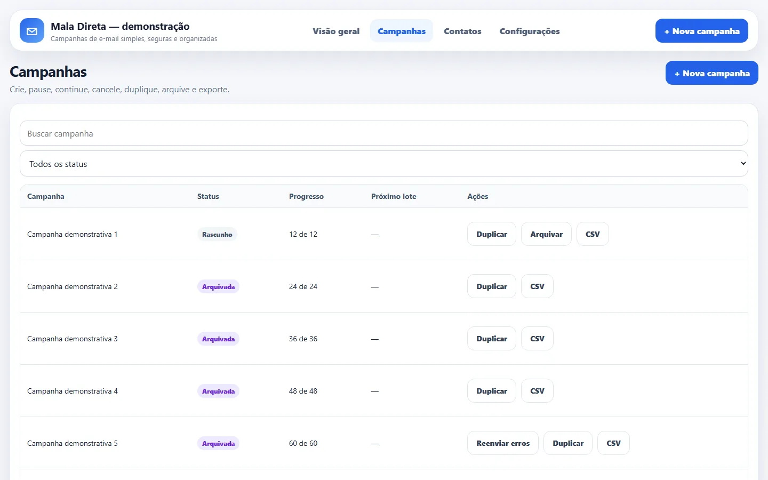Select the Campanha demonstrativa 4 name

tap(73, 391)
